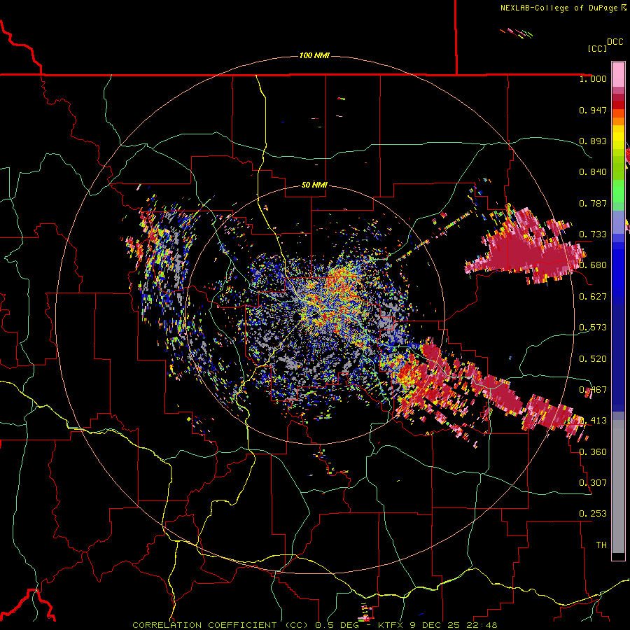
Task: Pick the gray swatch on the color scale
Action: coord(618,486)
